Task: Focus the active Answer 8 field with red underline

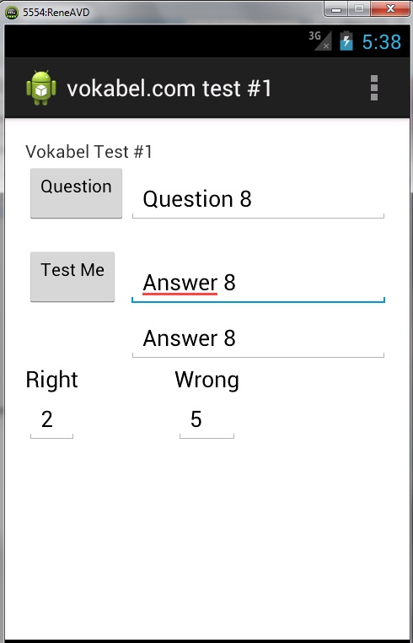Action: tap(258, 283)
